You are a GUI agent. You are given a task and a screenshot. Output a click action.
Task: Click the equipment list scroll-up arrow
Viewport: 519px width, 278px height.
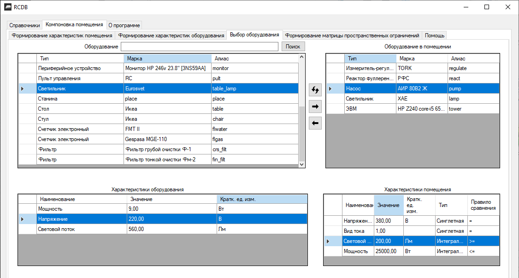pos(302,57)
